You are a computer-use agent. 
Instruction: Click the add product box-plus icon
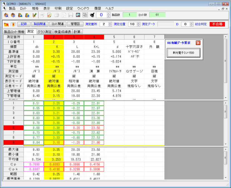point(13,15)
